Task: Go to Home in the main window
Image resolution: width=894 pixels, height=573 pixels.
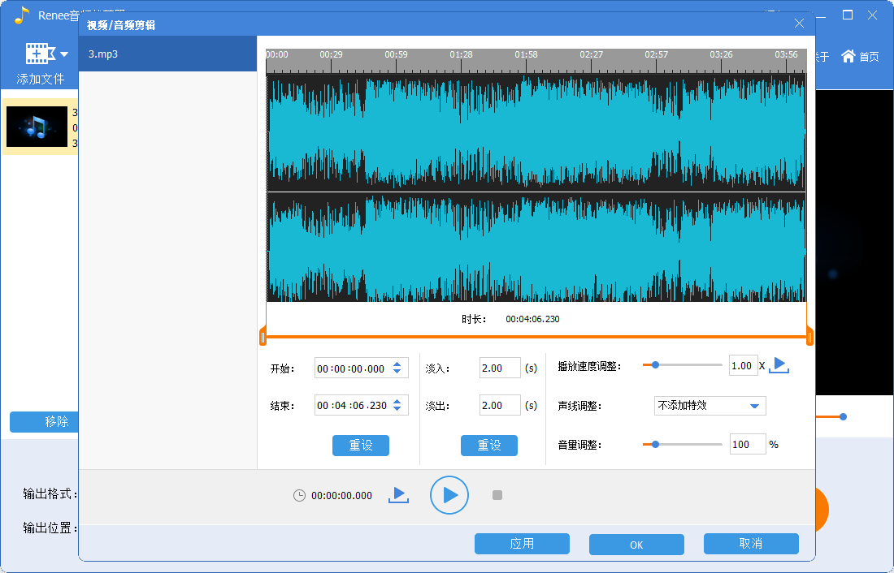Action: [861, 56]
